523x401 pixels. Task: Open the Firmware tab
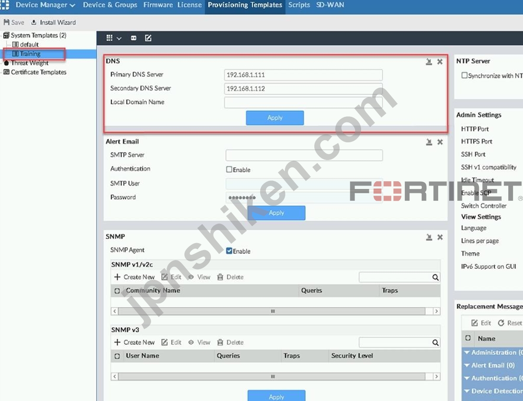pyautogui.click(x=158, y=5)
